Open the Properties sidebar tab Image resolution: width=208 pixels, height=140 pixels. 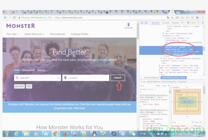[x=182, y=82]
